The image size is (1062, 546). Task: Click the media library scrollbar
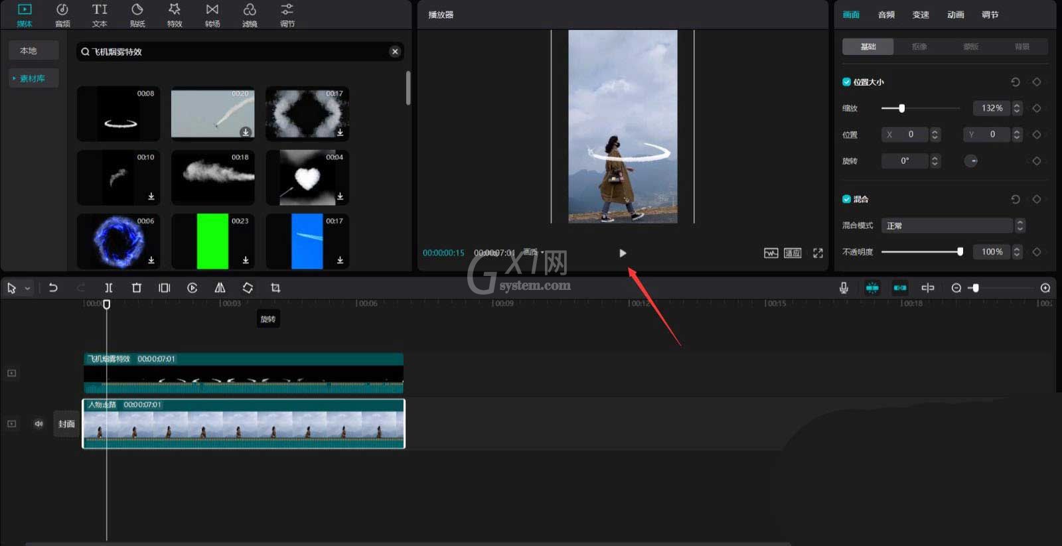point(408,88)
